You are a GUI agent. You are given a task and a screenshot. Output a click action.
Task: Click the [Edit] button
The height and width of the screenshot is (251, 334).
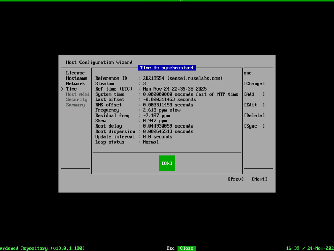[254, 105]
